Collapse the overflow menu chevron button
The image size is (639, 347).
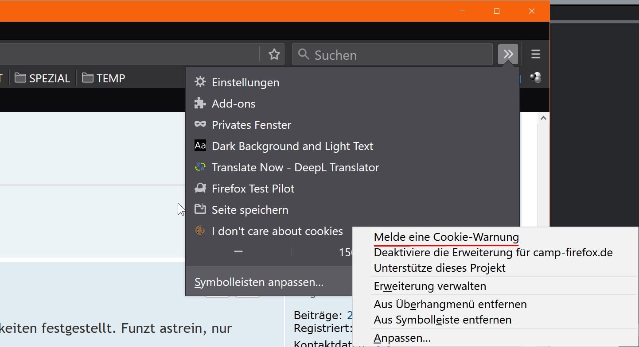point(508,54)
